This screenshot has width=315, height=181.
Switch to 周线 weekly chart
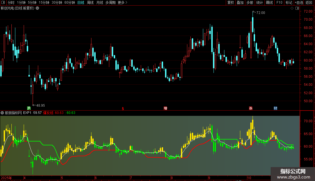pyautogui.click(x=90, y=3)
